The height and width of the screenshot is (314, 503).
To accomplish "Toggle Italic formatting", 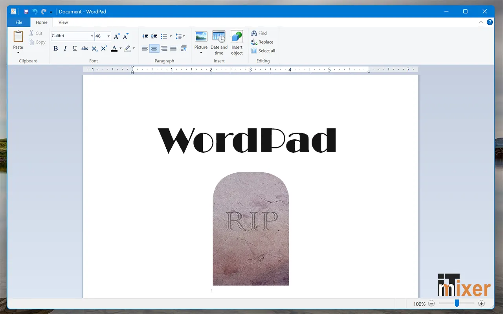I will click(65, 48).
